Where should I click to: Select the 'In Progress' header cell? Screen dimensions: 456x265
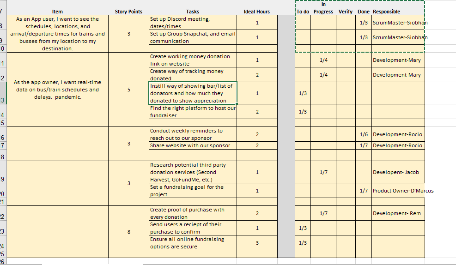point(323,8)
